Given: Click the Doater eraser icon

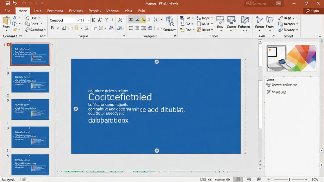Looking at the screenshot, I should [280, 30].
